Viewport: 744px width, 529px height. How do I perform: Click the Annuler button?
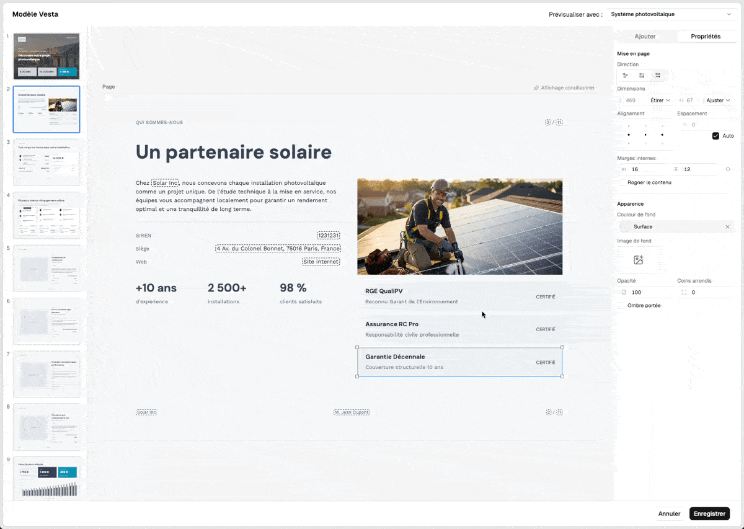(669, 513)
